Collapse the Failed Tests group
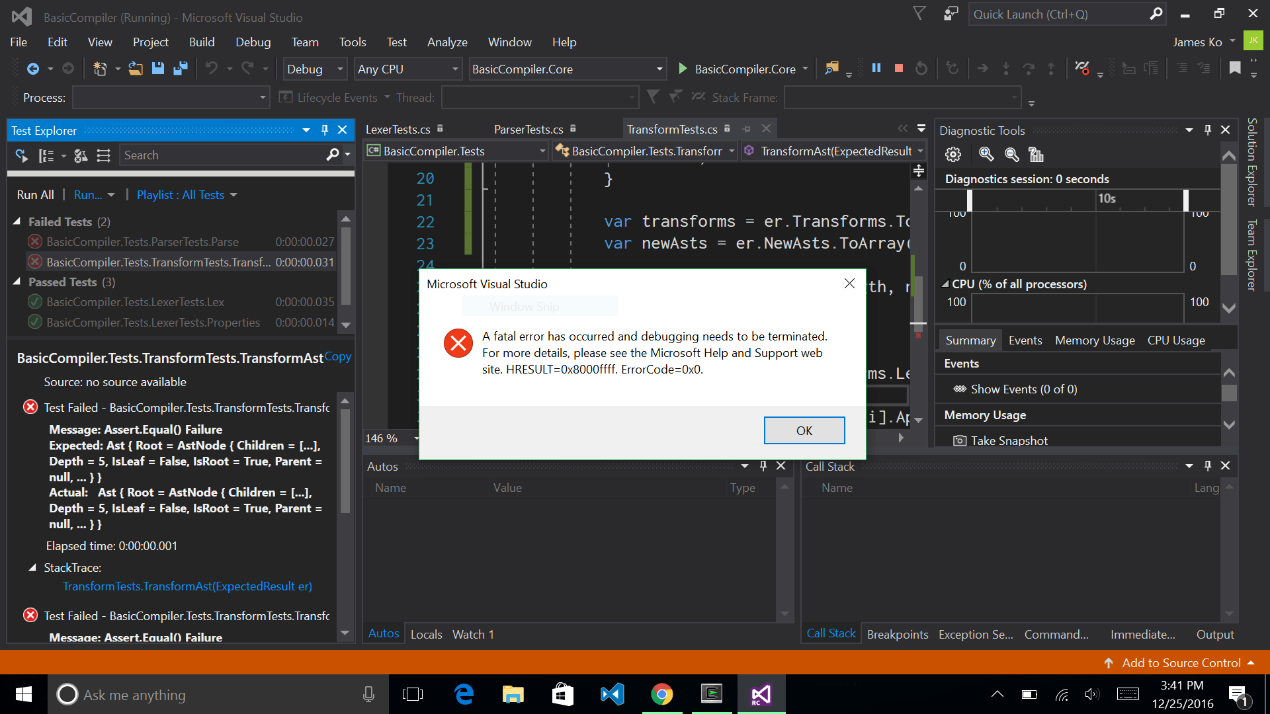 tap(17, 221)
